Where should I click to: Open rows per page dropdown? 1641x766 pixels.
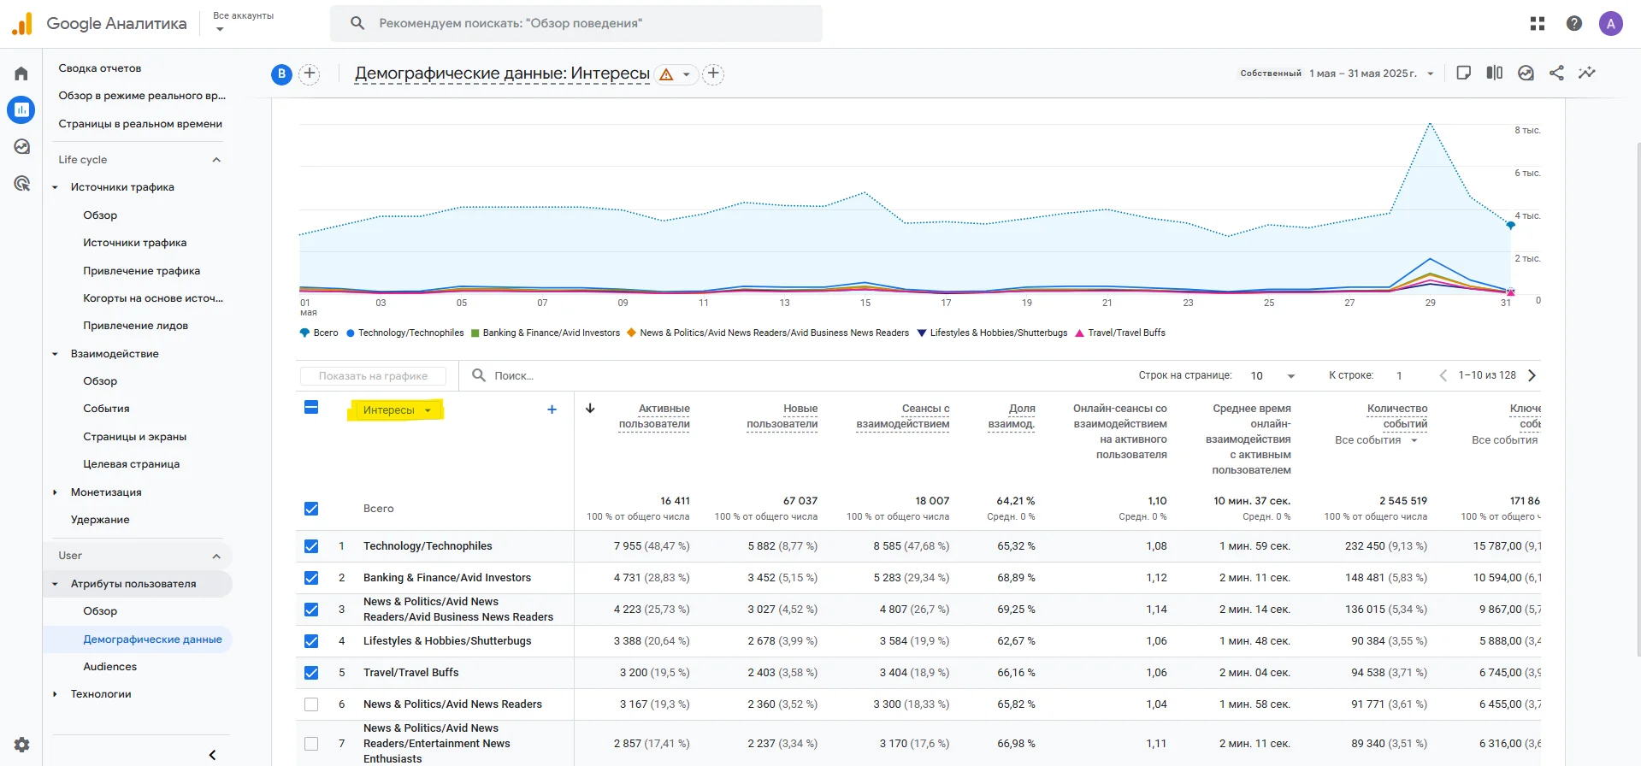pyautogui.click(x=1273, y=376)
